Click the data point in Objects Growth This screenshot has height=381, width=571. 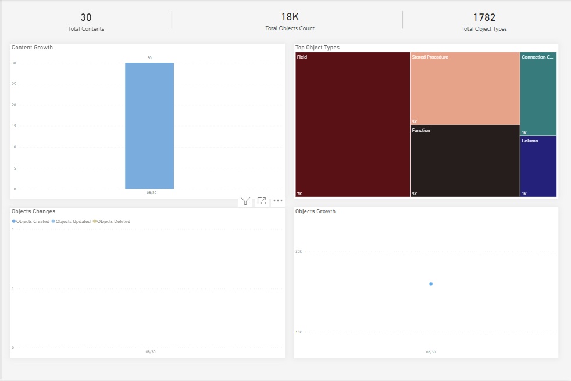(431, 284)
